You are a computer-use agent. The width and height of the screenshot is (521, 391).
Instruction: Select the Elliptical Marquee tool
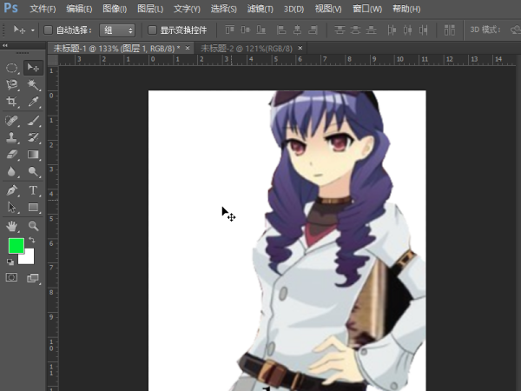pyautogui.click(x=12, y=68)
